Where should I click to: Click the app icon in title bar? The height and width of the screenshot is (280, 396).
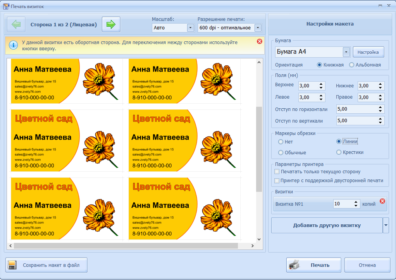(6, 6)
